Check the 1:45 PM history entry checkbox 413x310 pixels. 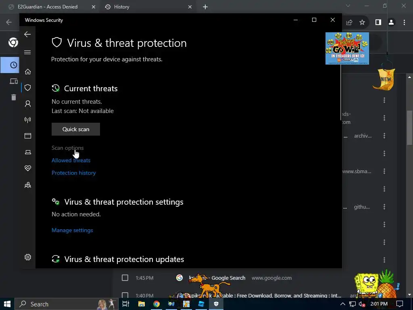coord(125,278)
